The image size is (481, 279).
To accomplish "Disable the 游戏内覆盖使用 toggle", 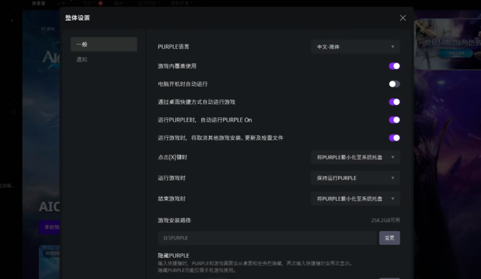I will tap(394, 66).
